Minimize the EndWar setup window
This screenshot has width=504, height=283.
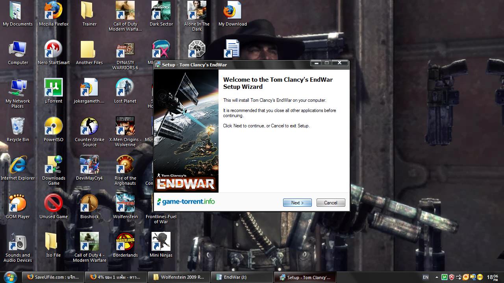tap(316, 63)
